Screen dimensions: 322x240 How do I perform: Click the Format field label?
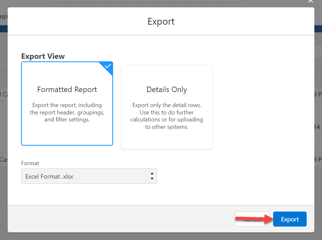point(30,163)
